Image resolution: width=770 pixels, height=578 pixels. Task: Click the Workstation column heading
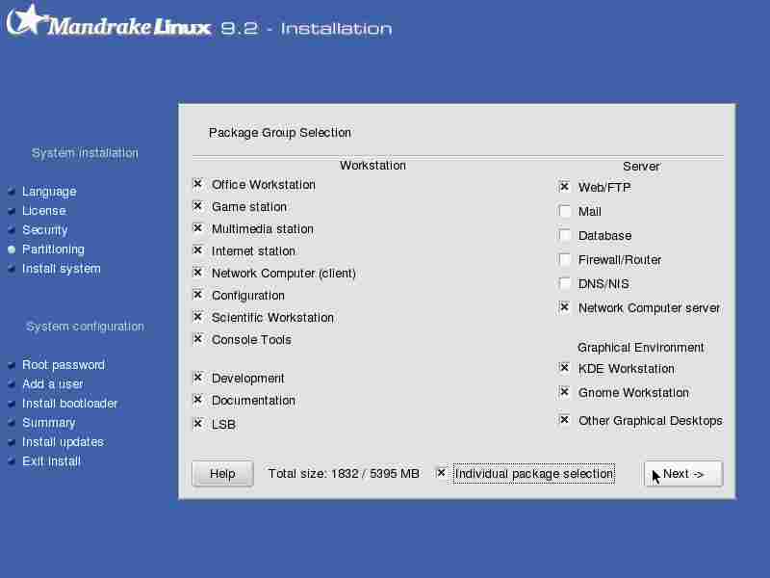tap(372, 165)
